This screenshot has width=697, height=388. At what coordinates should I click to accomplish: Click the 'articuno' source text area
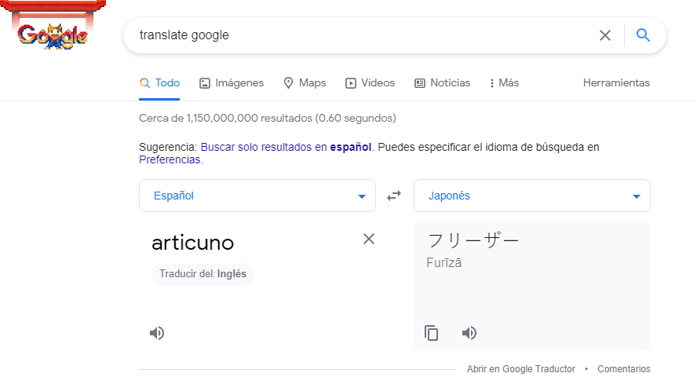click(x=193, y=243)
